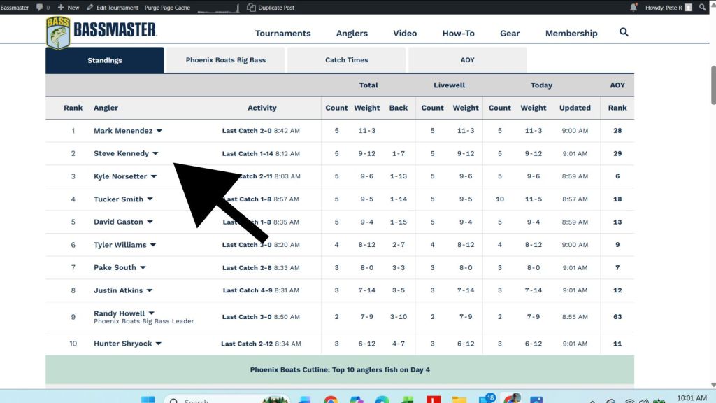Click the admin bar notification bell

pos(633,8)
